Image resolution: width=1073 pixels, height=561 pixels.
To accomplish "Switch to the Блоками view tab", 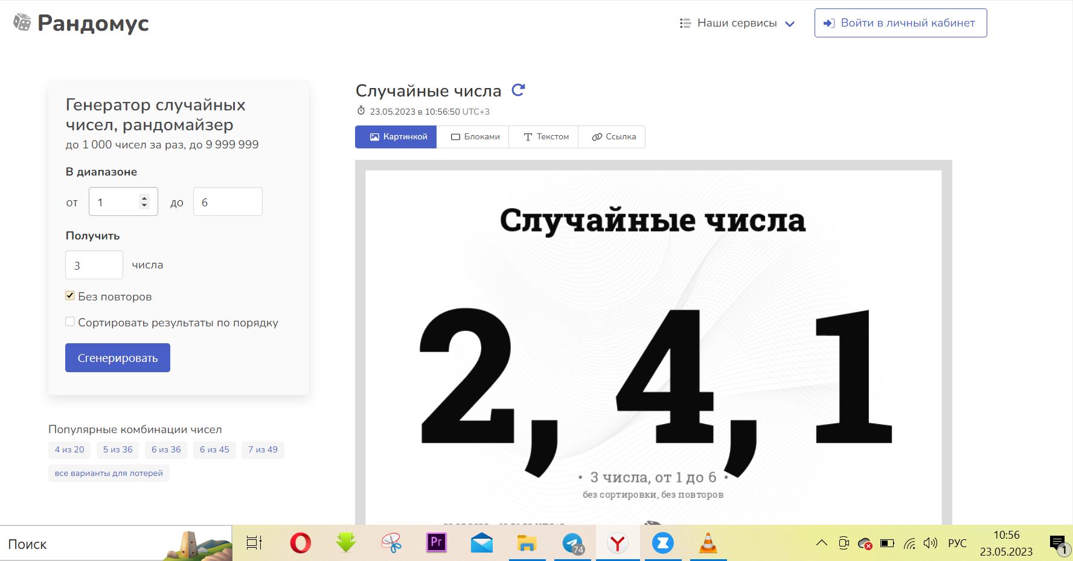I will coord(475,137).
